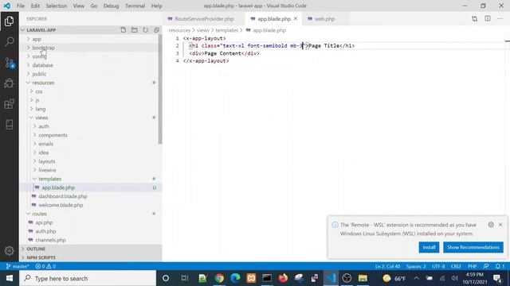The height and width of the screenshot is (286, 510).
Task: Click the Type here to search box
Action: coord(88,278)
